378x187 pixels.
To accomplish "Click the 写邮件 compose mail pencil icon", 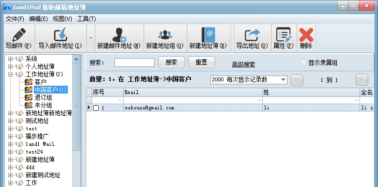I will tap(19, 35).
